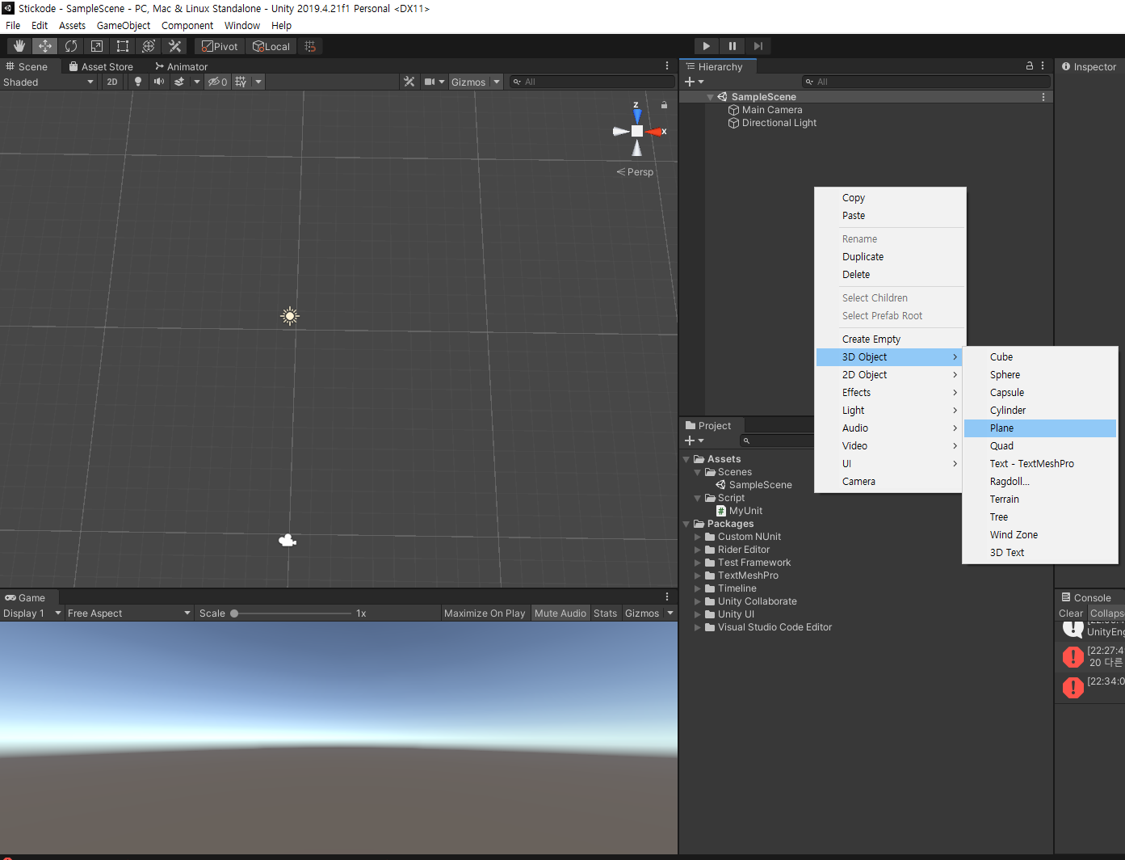This screenshot has width=1125, height=860.
Task: Select the Transform tool
Action: tap(149, 46)
